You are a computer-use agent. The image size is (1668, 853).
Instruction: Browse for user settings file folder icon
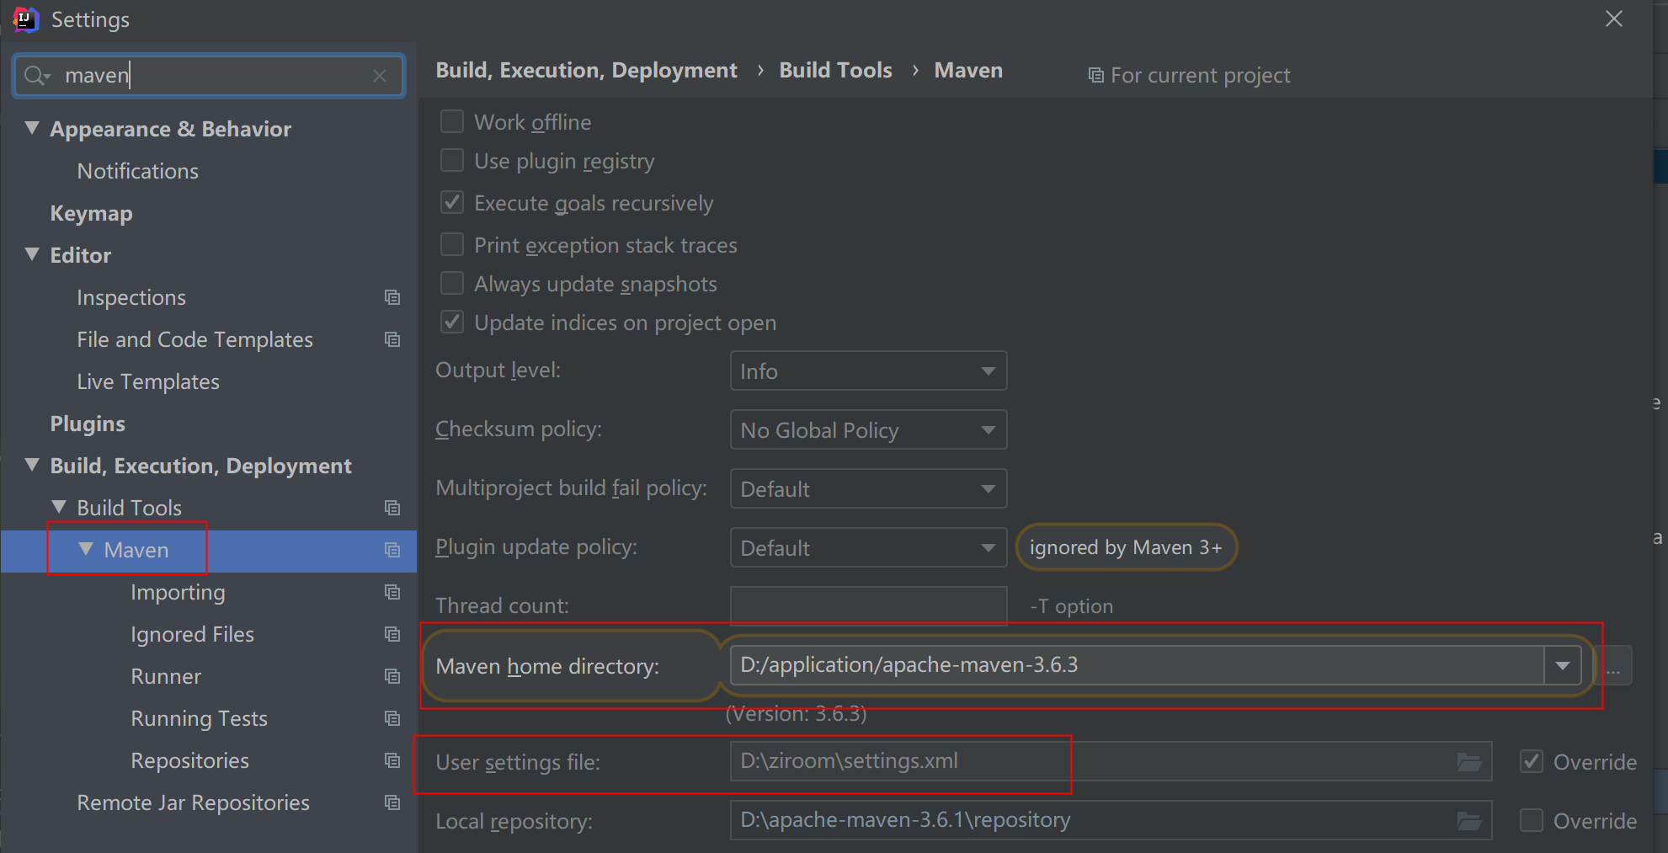(1469, 762)
